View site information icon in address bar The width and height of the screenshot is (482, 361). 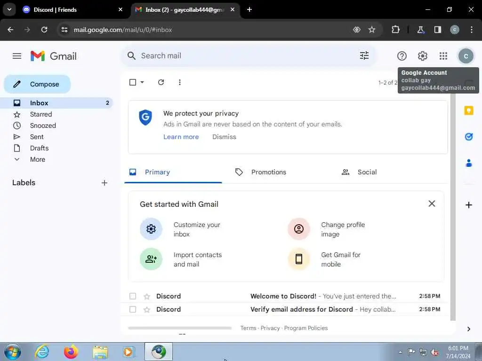[x=64, y=30]
